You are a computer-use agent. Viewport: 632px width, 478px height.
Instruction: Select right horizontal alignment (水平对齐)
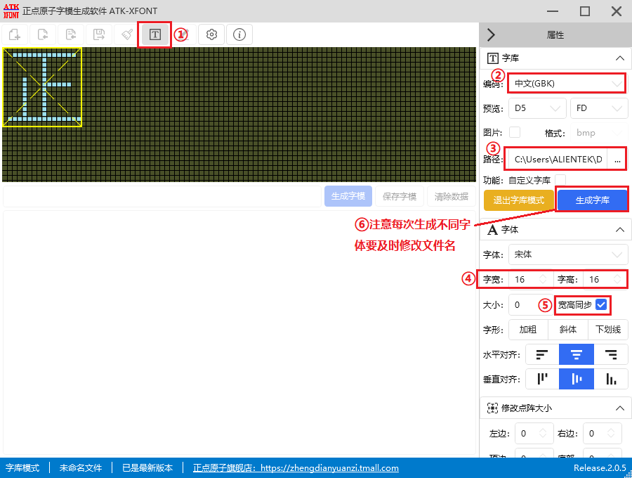tap(611, 354)
